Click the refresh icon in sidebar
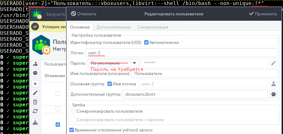The width and height of the screenshot is (283, 134). (x=35, y=111)
